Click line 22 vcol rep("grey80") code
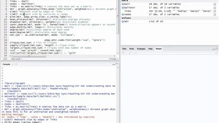This screenshot has width=219, height=123. pyautogui.click(x=36, y=50)
